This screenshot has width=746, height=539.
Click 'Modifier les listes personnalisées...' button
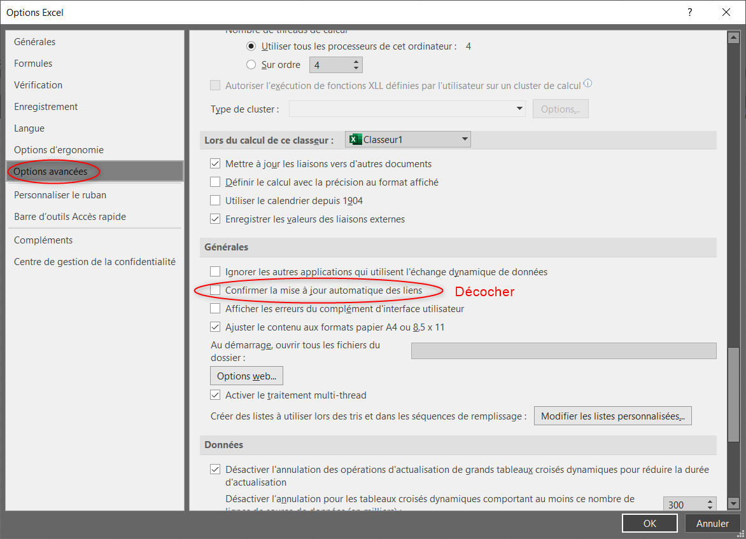pyautogui.click(x=613, y=416)
